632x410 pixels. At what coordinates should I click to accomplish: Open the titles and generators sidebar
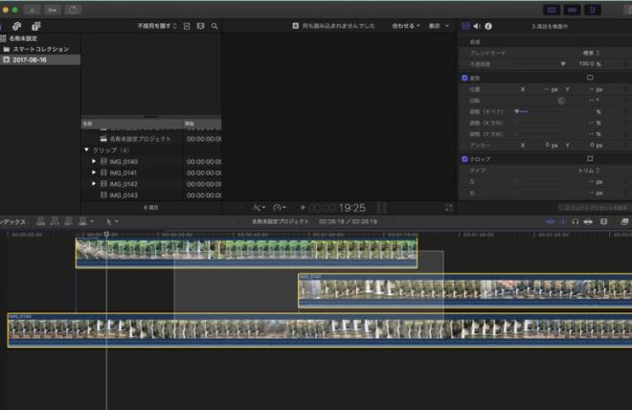[36, 26]
